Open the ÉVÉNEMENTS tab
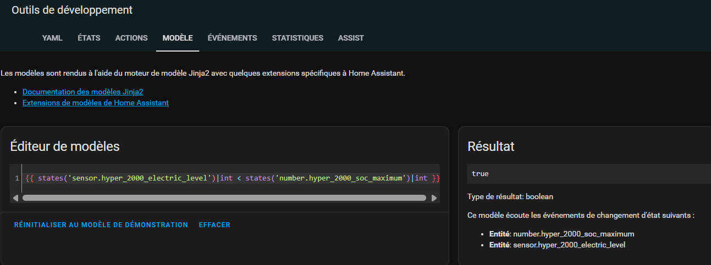Viewport: 711px width, 265px height. point(232,38)
